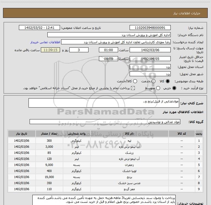This screenshot has height=205, width=211.
Task: Open the اطلاعات تماس خریدار link
Action: click(45, 42)
